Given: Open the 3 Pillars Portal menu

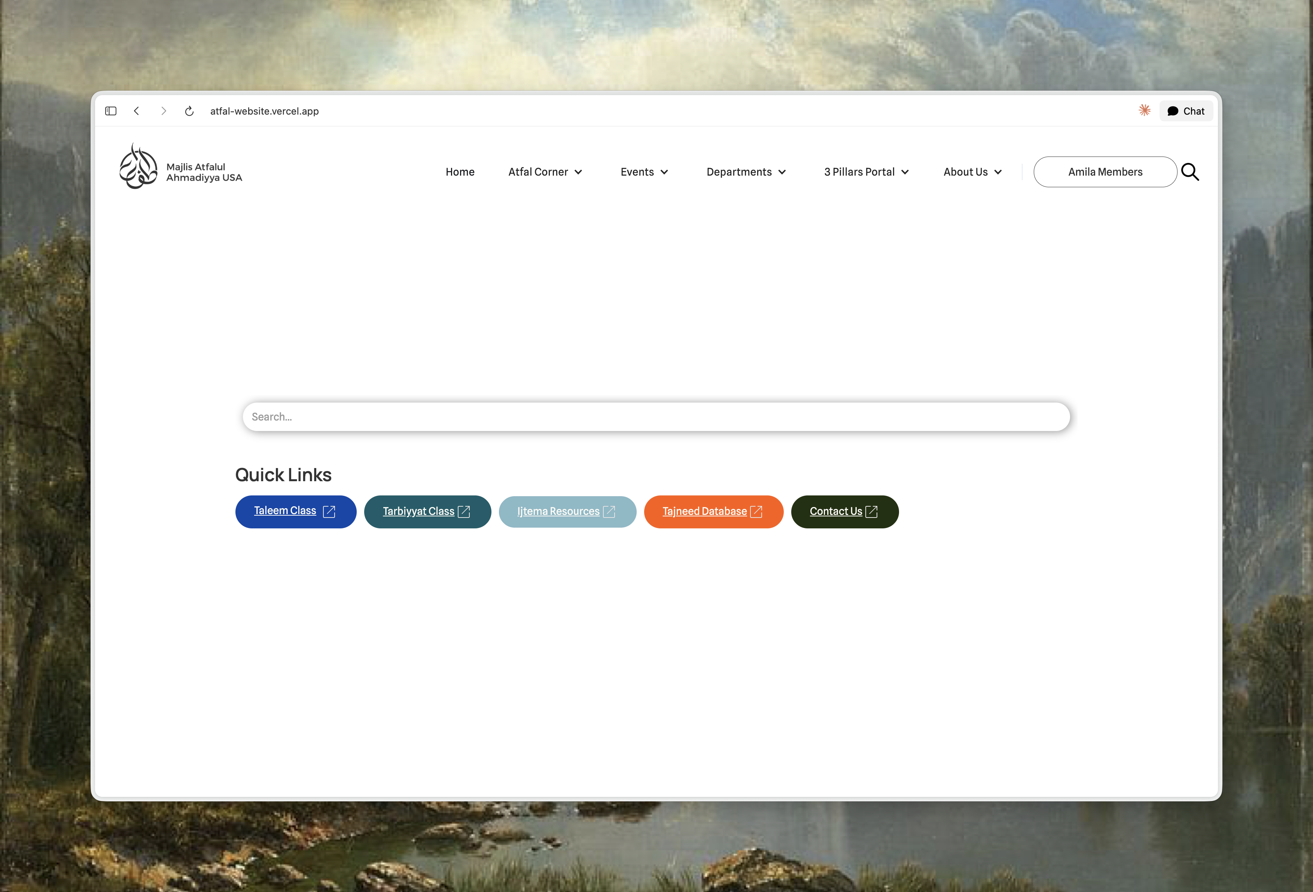Looking at the screenshot, I should (x=866, y=172).
